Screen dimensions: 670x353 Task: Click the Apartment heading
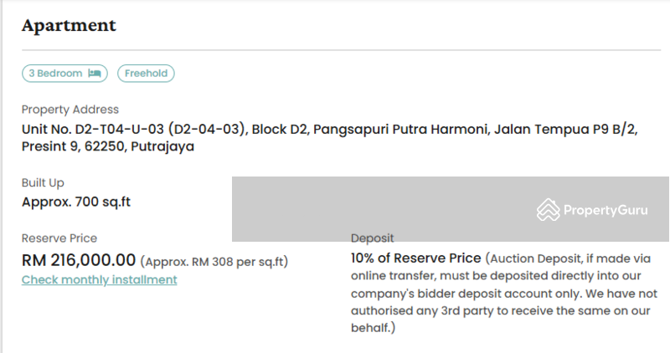(x=69, y=26)
